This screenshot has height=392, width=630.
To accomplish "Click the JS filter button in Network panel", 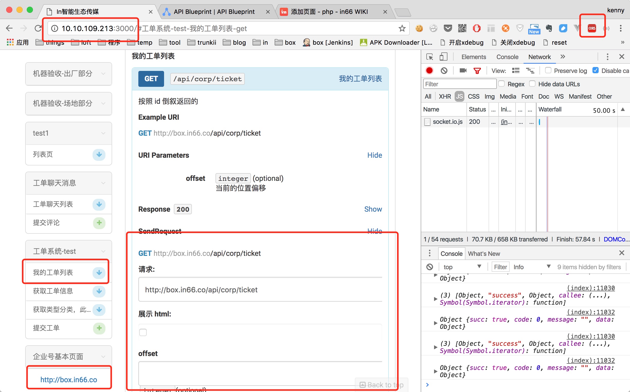I will tap(459, 97).
